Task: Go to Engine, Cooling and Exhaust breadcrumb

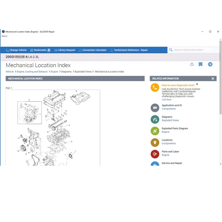Action: pos(32,72)
